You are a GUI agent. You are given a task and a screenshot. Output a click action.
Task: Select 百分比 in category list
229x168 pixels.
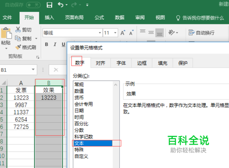(x=93, y=124)
